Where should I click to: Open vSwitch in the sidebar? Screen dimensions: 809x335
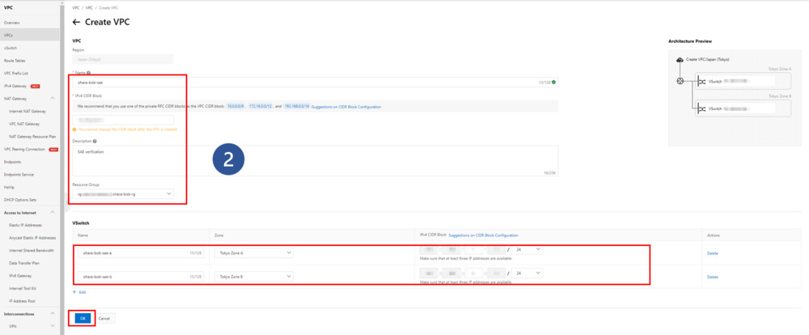(x=11, y=48)
